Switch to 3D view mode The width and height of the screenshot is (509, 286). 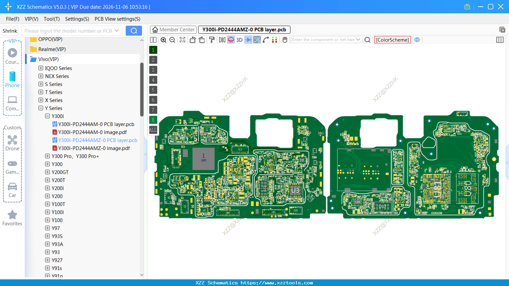[239, 40]
